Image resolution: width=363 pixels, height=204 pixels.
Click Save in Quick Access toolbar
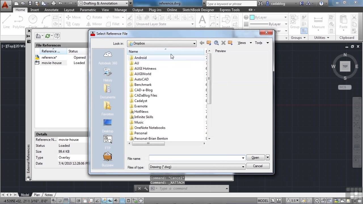[x=30, y=3]
